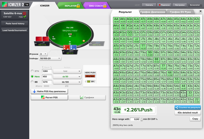Click Найти FGS Нэш диапазоны button
204x139 pixels.
click(49, 91)
